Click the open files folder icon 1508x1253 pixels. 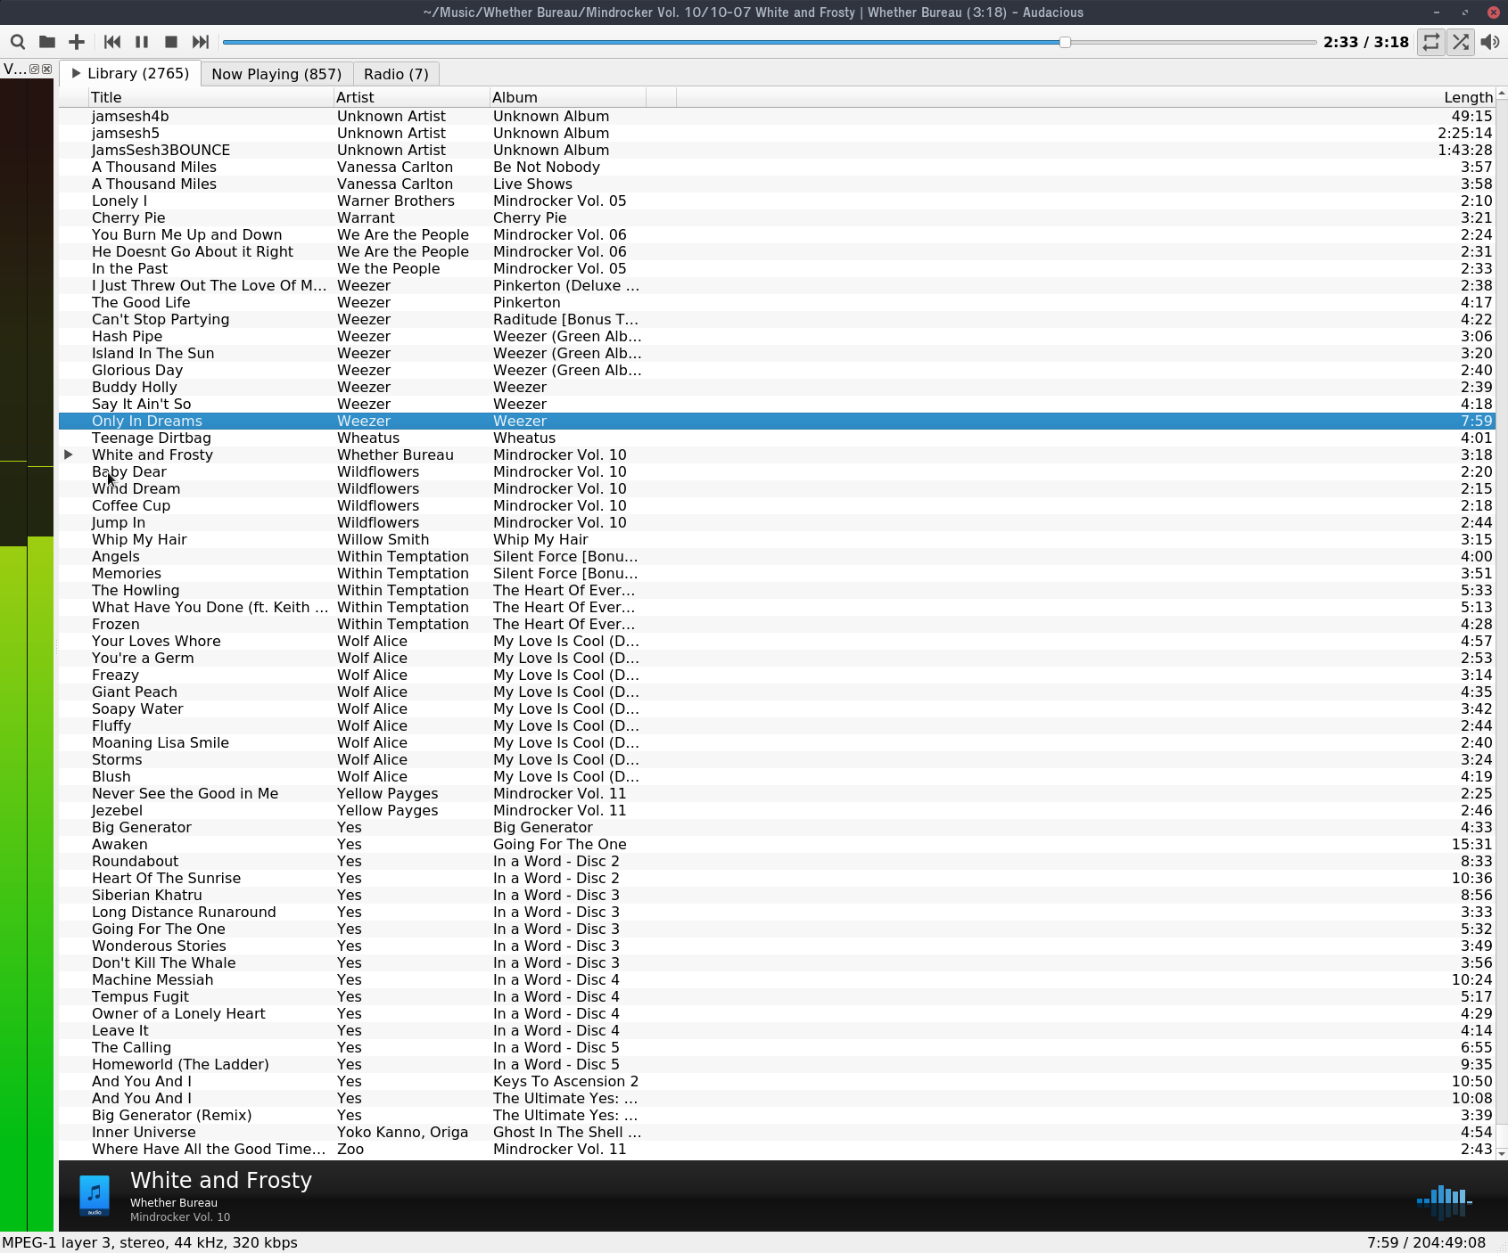pyautogui.click(x=47, y=42)
